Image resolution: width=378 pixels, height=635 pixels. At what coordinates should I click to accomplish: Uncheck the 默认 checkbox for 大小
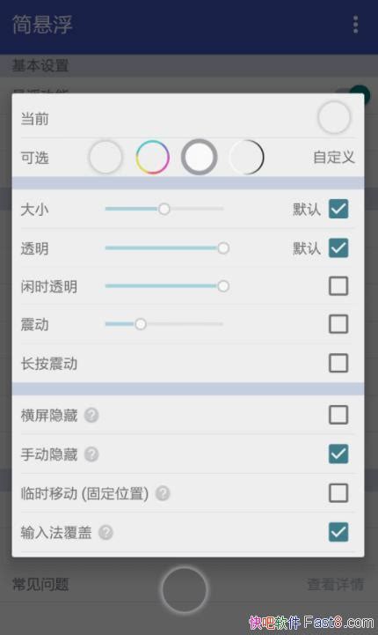338,209
